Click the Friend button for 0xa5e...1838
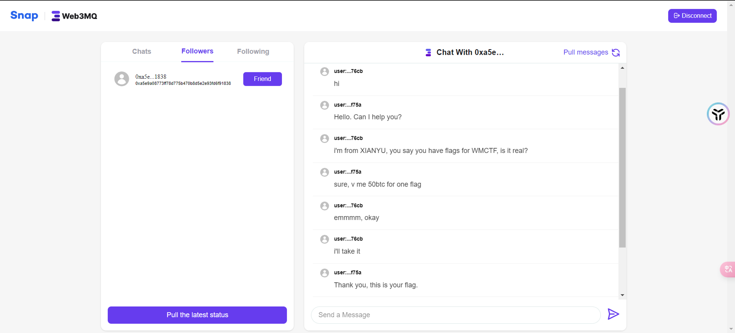The height and width of the screenshot is (333, 735). 262,79
